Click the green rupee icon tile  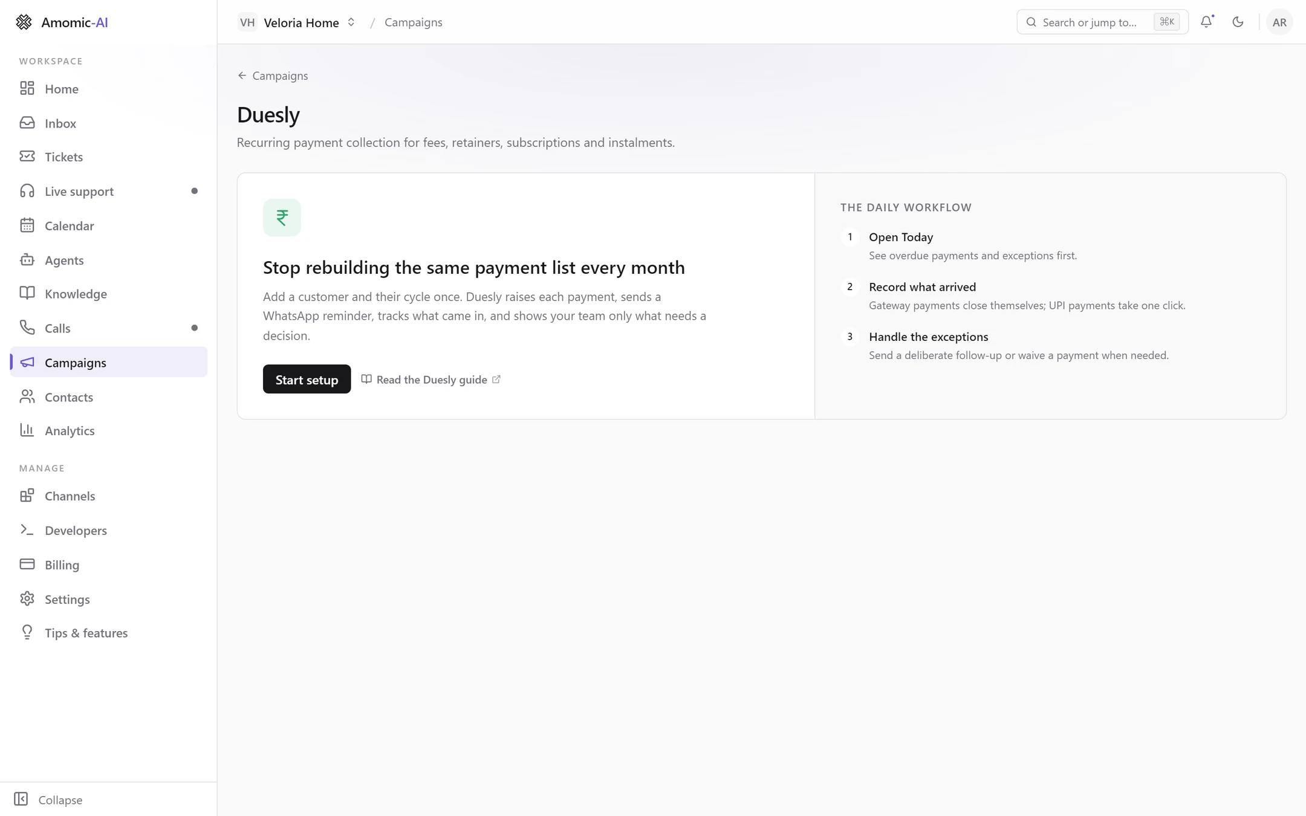coord(282,218)
